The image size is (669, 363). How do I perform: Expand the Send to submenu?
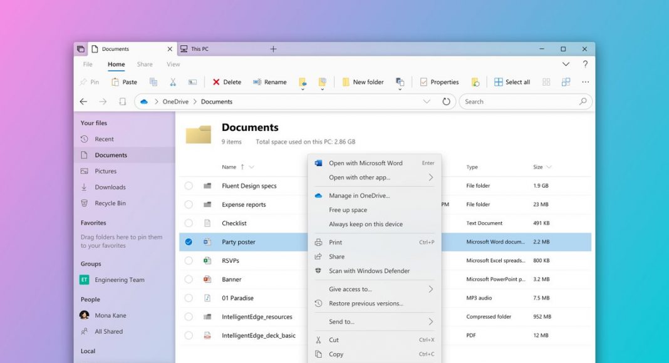click(431, 322)
